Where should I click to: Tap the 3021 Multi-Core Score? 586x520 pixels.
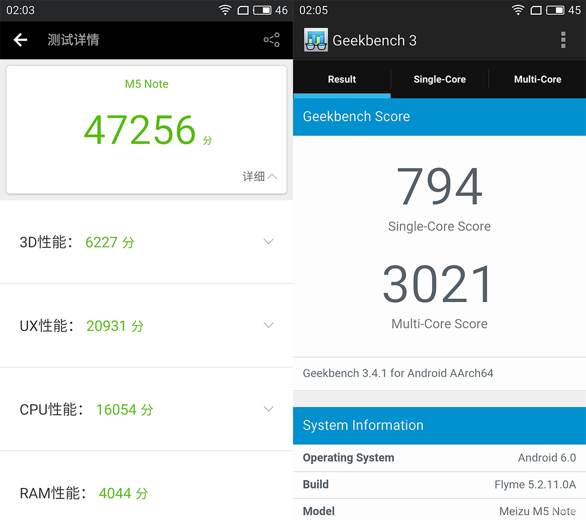click(438, 285)
